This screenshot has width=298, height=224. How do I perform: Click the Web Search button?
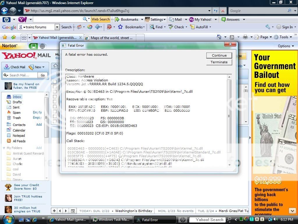100,19
